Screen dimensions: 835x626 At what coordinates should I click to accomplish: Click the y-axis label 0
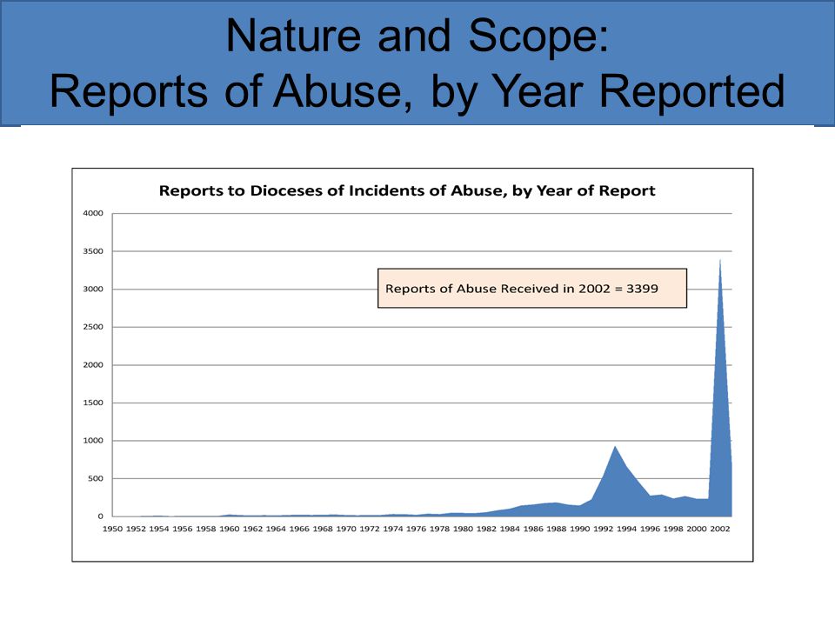coord(100,516)
